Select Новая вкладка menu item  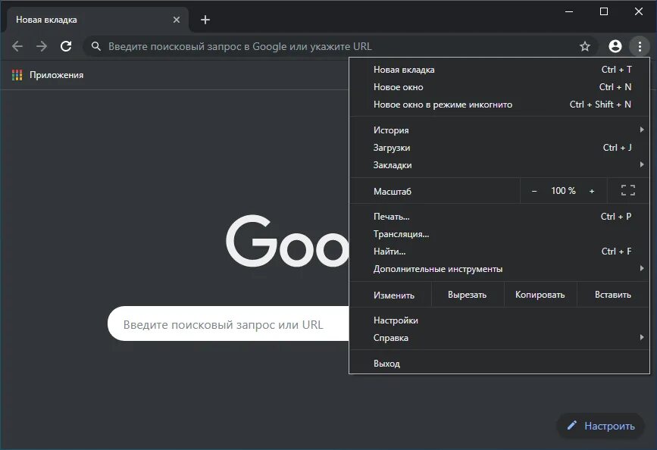click(x=499, y=70)
